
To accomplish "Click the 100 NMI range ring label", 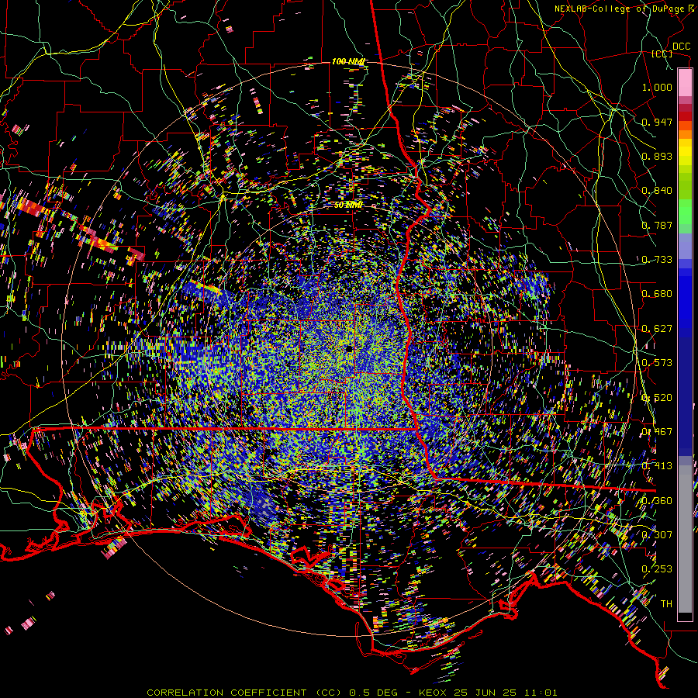I will click(347, 61).
